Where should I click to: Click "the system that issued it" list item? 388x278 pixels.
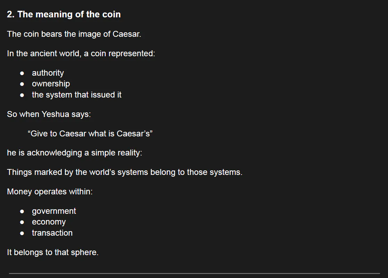(x=76, y=95)
